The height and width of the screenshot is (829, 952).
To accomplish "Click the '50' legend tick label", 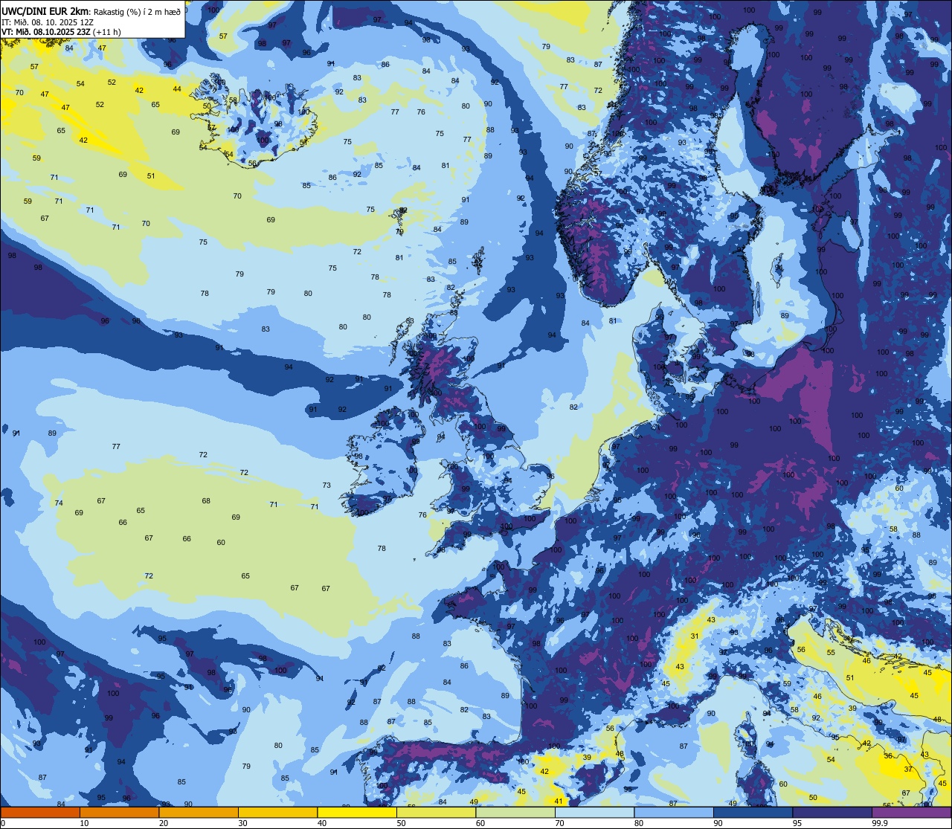I will coord(401,823).
